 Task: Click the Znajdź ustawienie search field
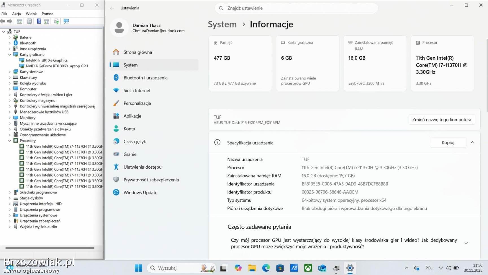(x=297, y=8)
